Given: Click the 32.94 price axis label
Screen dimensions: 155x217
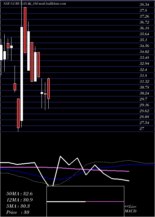Looking at the screenshot, I should coord(144,64).
